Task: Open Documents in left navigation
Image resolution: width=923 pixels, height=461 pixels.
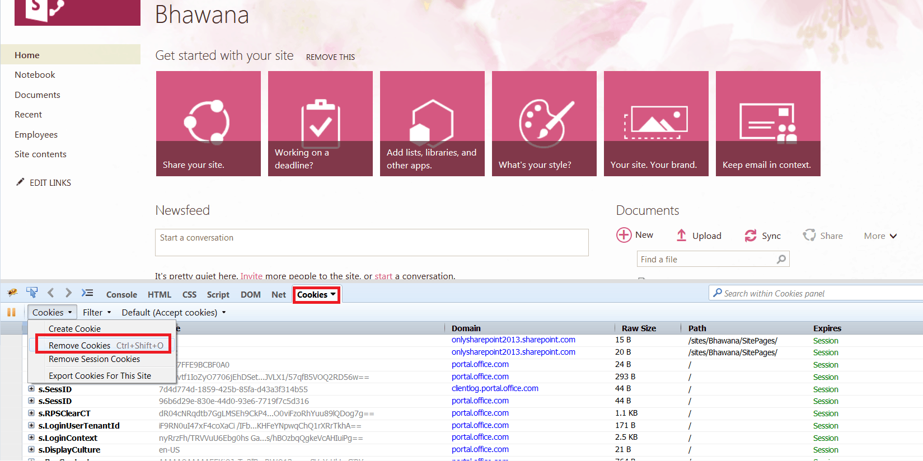Action: (38, 95)
